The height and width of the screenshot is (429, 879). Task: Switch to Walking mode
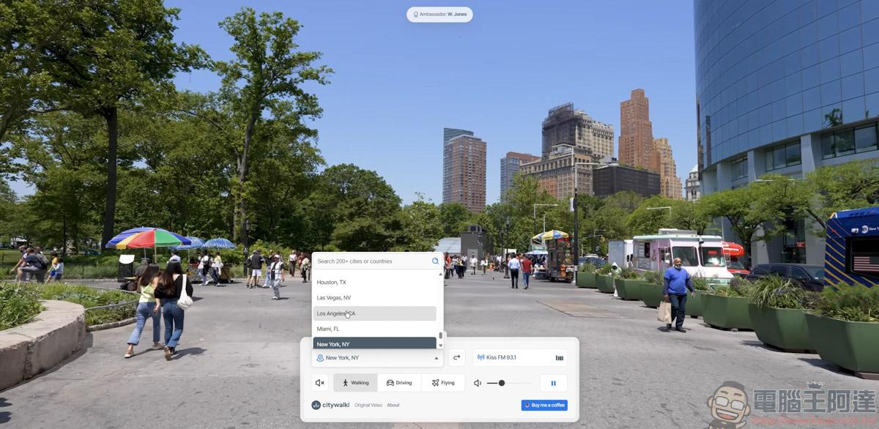coord(355,383)
